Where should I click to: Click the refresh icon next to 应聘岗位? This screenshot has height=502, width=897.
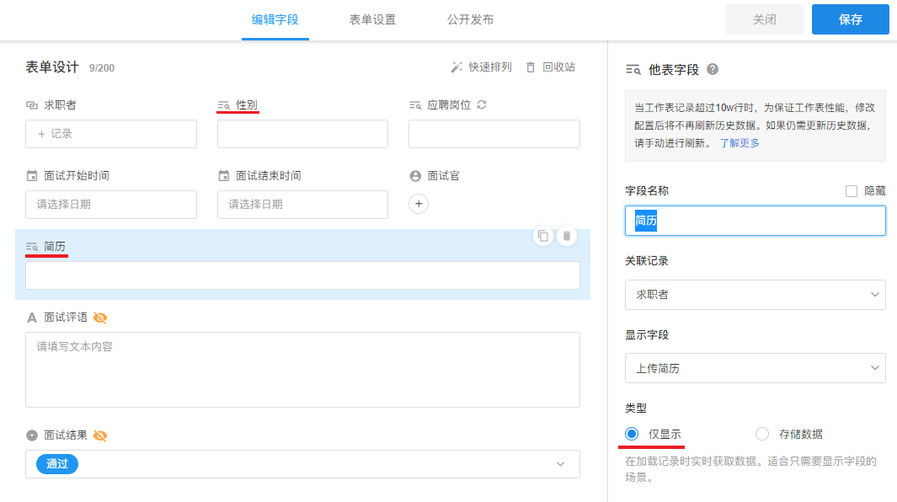click(482, 104)
